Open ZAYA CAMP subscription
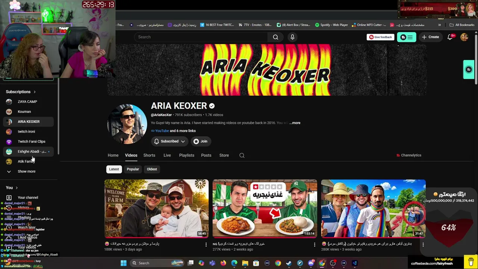The height and width of the screenshot is (269, 478). [28, 102]
